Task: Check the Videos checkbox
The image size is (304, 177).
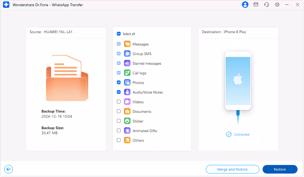Action: point(119,102)
